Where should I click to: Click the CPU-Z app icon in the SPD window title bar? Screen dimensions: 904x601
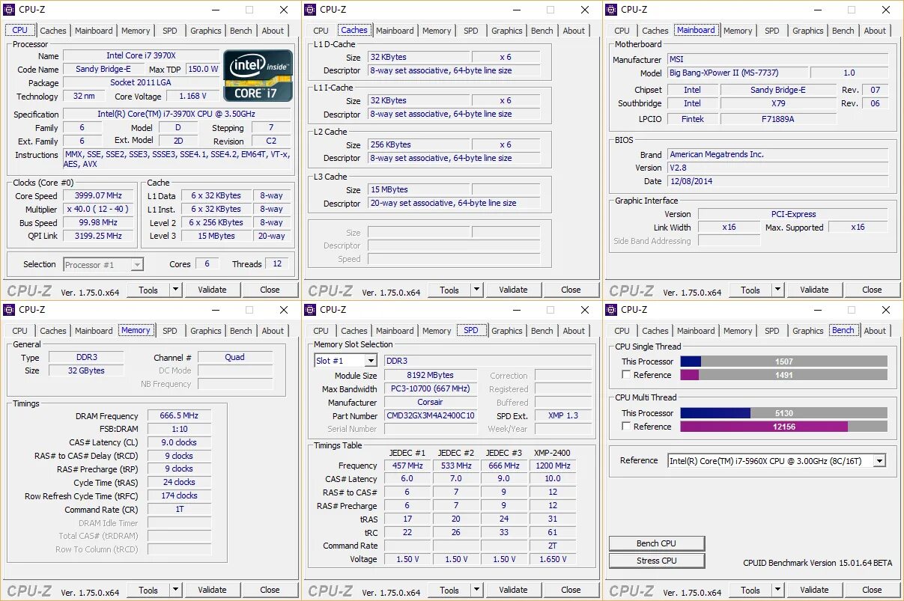coord(311,310)
